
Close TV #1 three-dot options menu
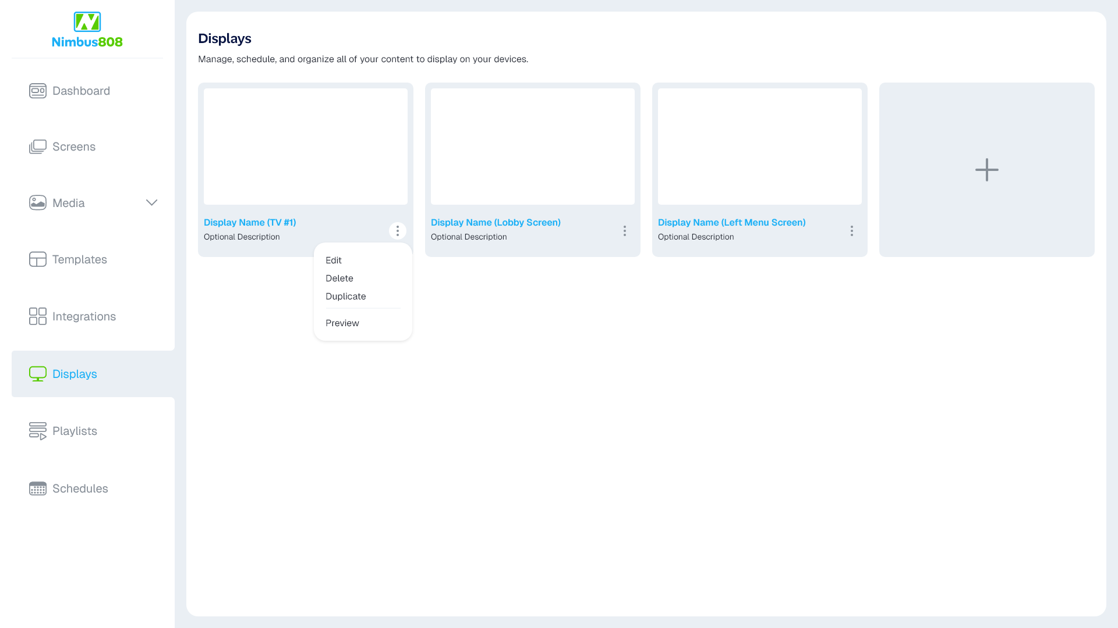[x=397, y=231]
